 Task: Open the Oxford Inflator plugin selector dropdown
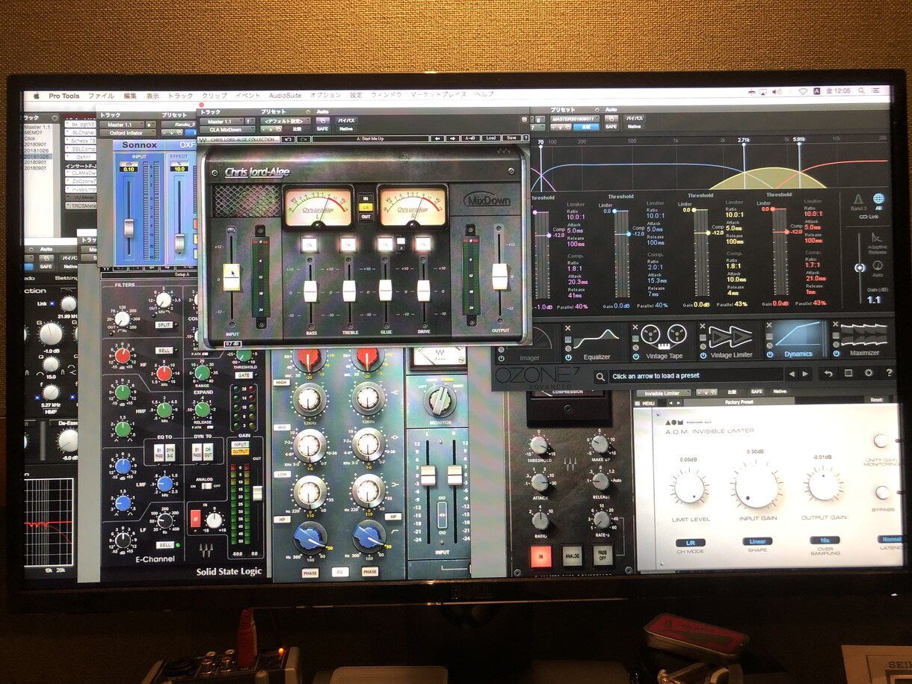pyautogui.click(x=128, y=133)
